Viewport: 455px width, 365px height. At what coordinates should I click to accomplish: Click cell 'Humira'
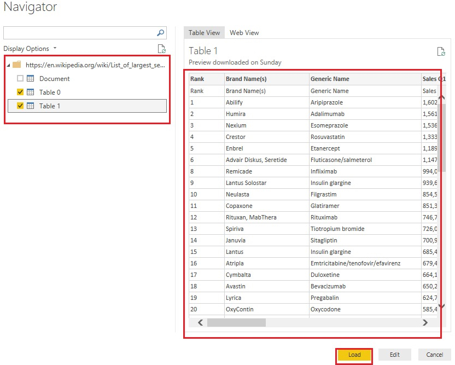[267, 114]
